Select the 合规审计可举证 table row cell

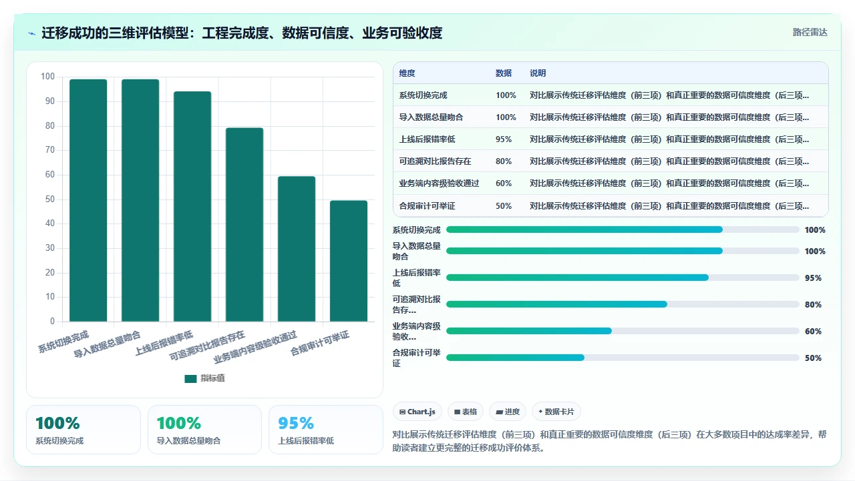tap(427, 205)
